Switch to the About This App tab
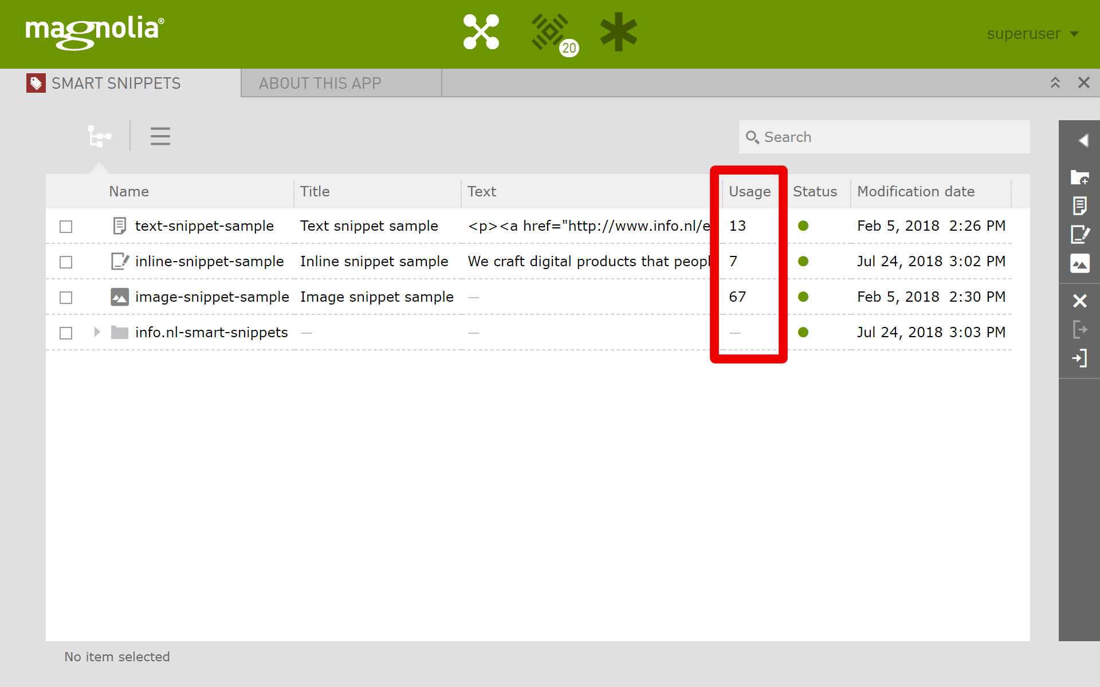 320,84
